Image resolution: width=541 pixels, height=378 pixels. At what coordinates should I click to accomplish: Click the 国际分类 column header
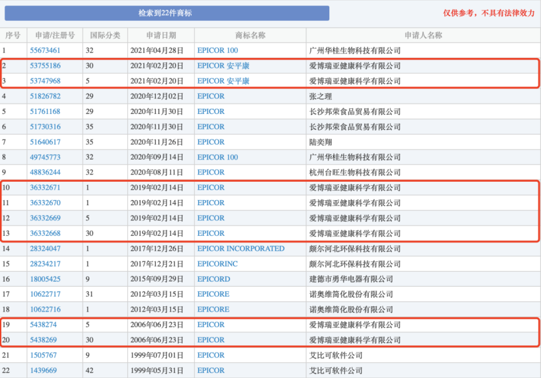105,35
